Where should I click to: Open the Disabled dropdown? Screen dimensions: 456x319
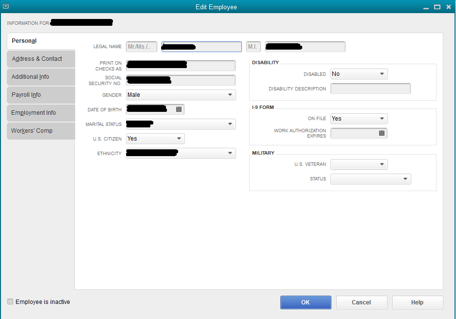tap(382, 74)
